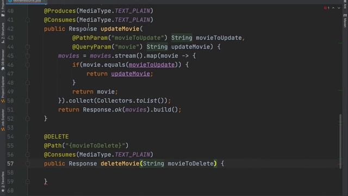Screen dimensions: 348x196
Task: Click stream() on line 45
Action: [129, 56]
